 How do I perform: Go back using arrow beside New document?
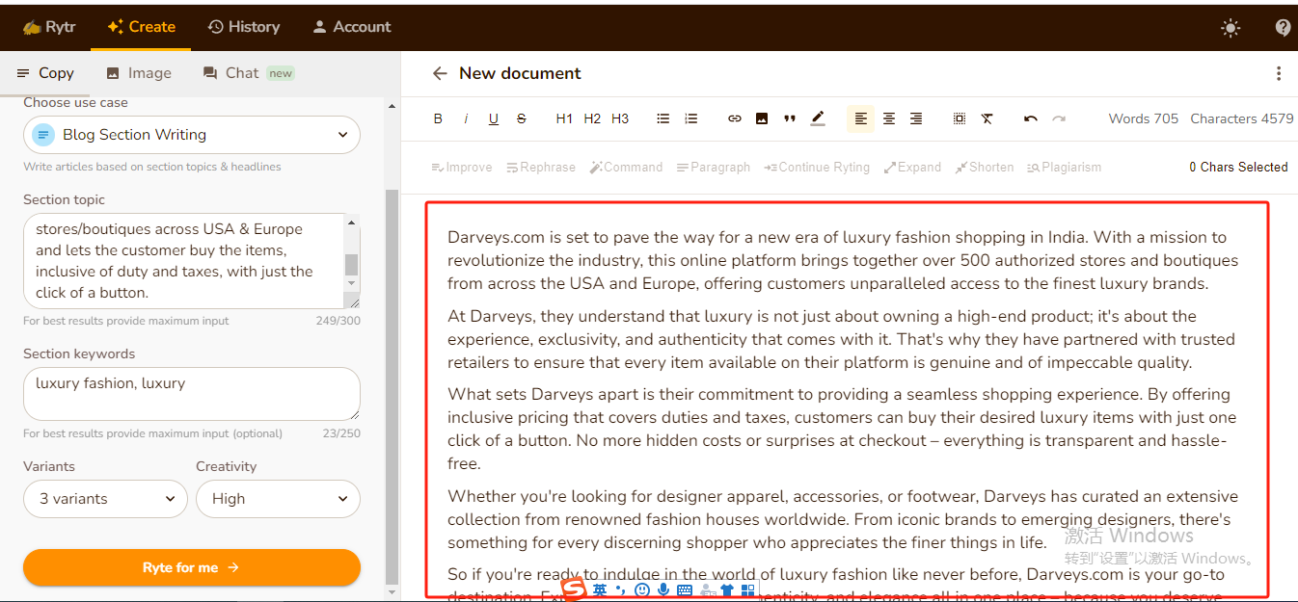440,73
